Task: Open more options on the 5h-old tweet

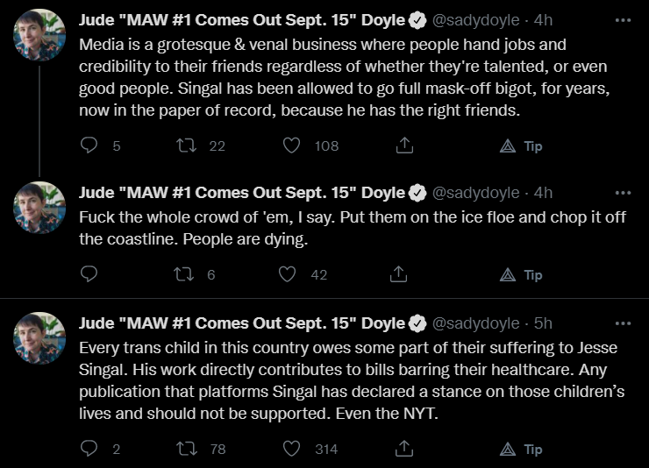Action: point(624,323)
